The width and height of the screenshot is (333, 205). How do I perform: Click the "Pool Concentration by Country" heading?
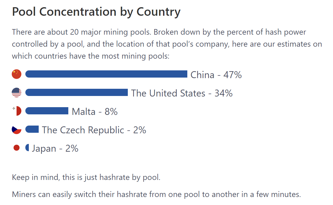[x=96, y=12]
